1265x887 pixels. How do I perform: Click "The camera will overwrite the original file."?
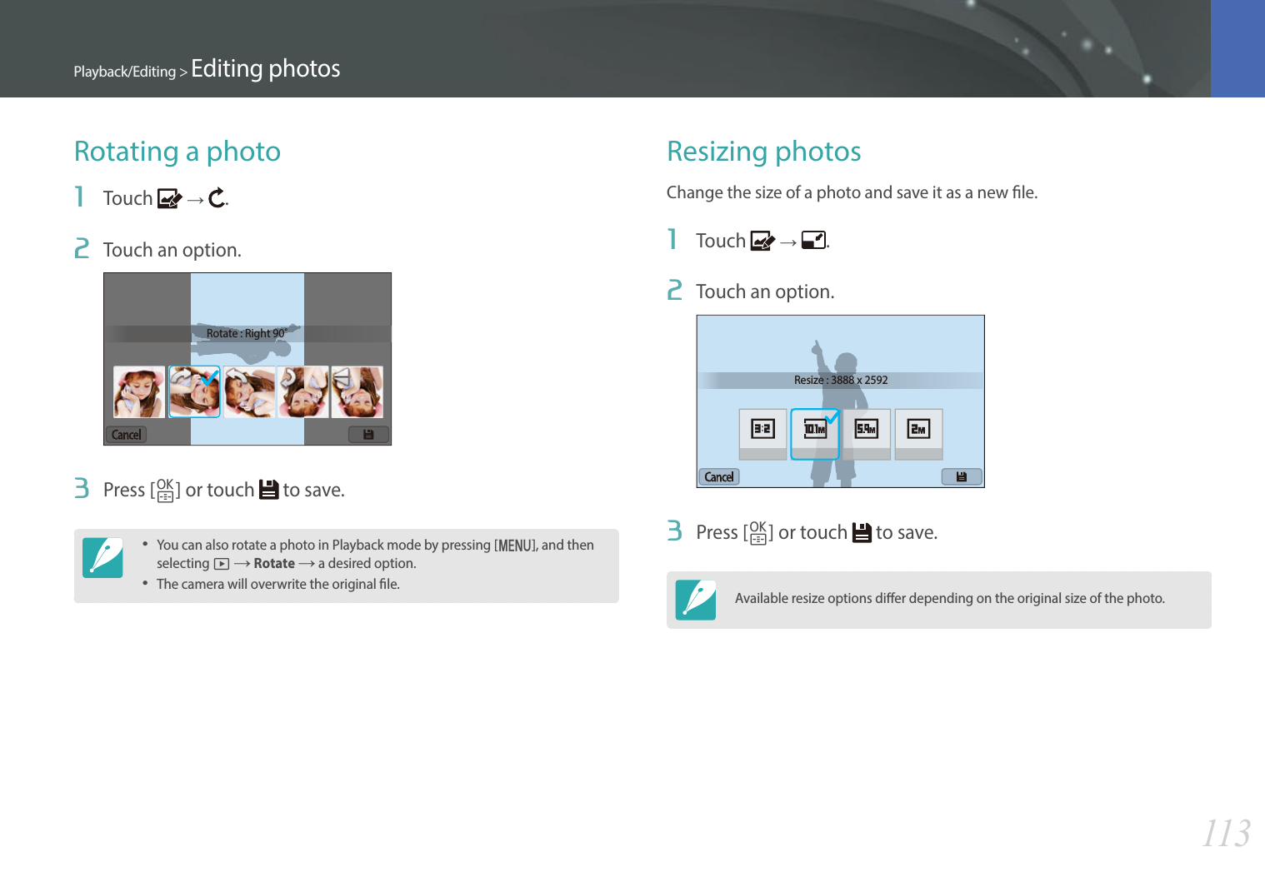278,585
